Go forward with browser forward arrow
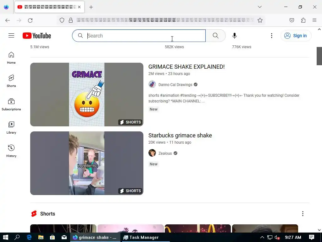The image size is (322, 242). [x=19, y=20]
